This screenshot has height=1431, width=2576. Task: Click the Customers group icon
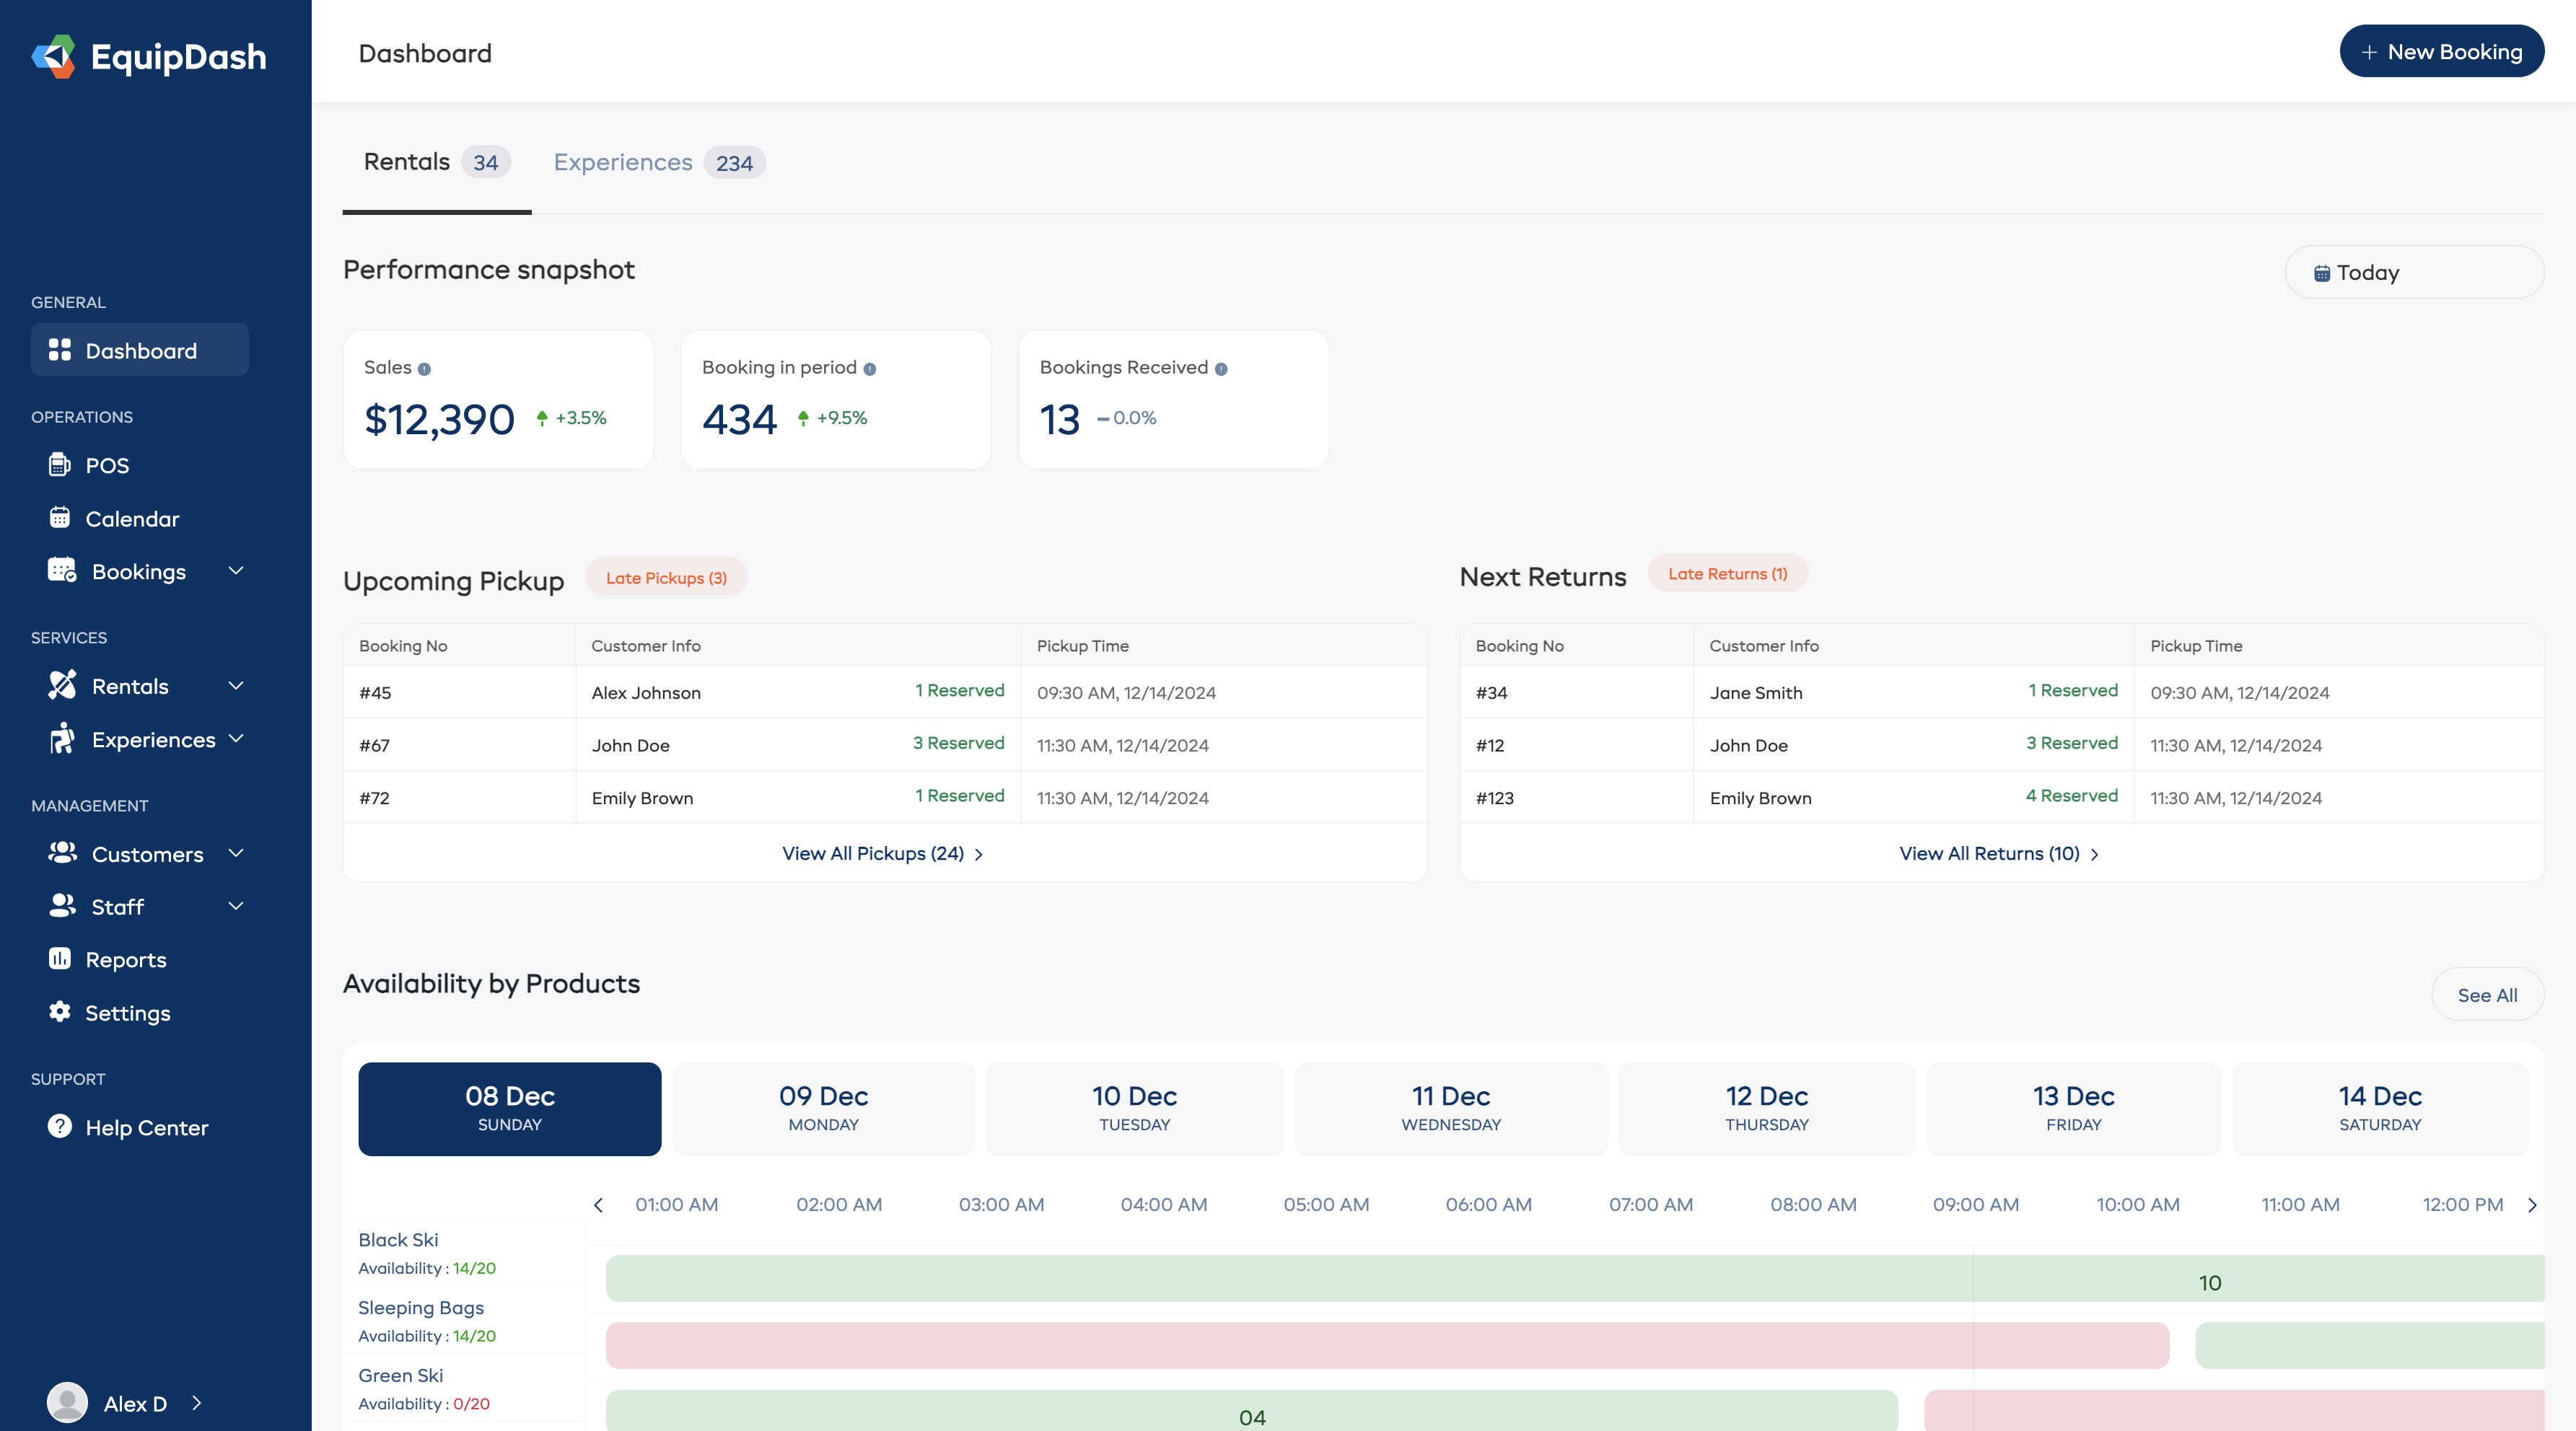coord(62,853)
